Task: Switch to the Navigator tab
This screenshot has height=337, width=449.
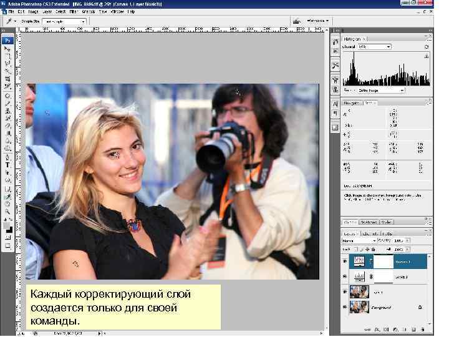Action: (x=352, y=102)
